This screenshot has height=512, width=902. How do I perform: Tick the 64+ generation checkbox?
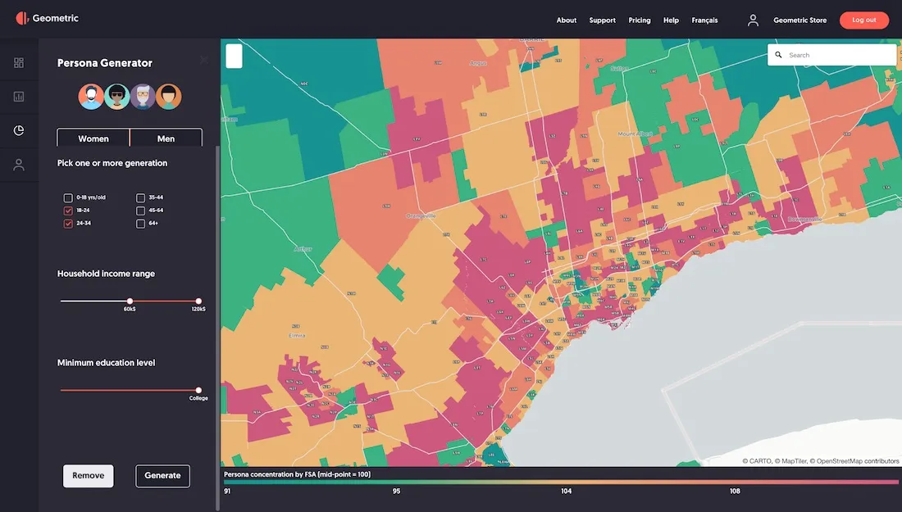[141, 224]
